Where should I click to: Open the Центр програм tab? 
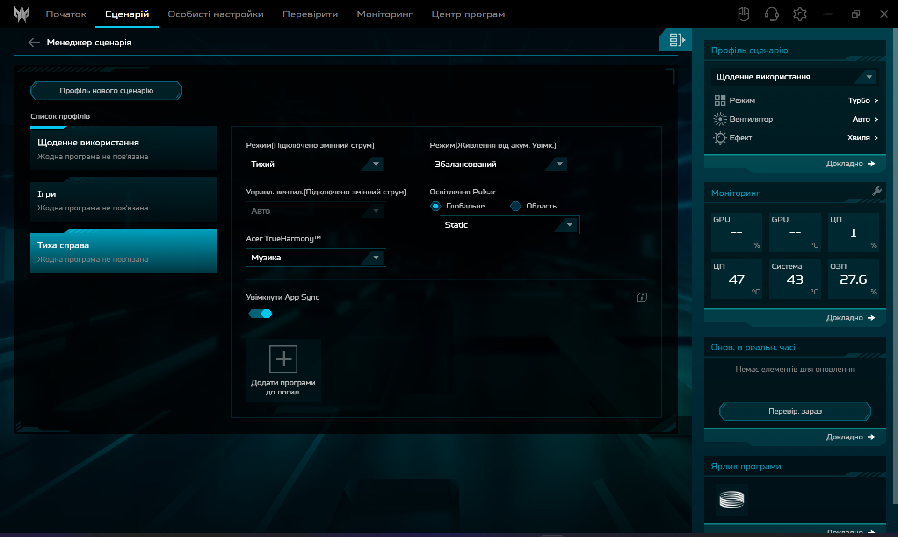point(468,14)
